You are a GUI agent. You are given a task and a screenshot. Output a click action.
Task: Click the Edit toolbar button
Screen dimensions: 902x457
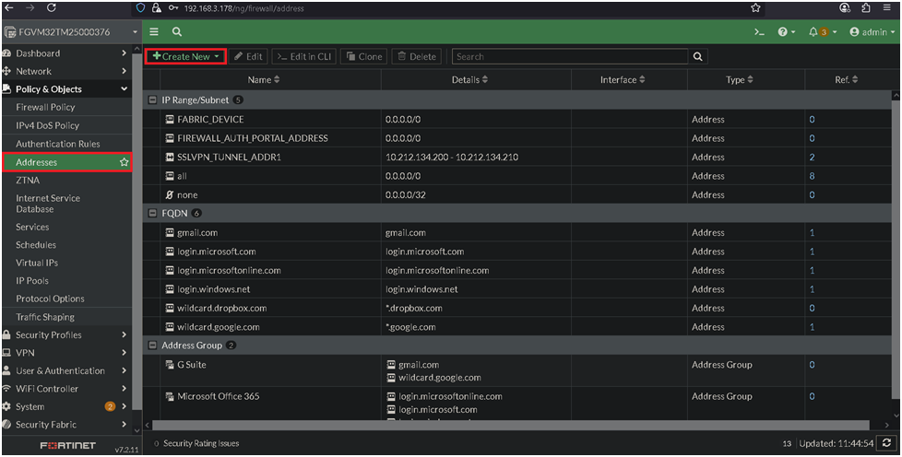[x=248, y=56]
